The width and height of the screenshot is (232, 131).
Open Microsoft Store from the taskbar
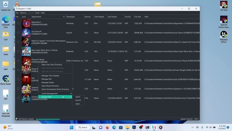point(121,127)
